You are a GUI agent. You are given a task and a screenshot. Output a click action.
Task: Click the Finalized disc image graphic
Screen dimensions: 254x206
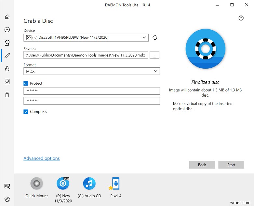(x=206, y=49)
